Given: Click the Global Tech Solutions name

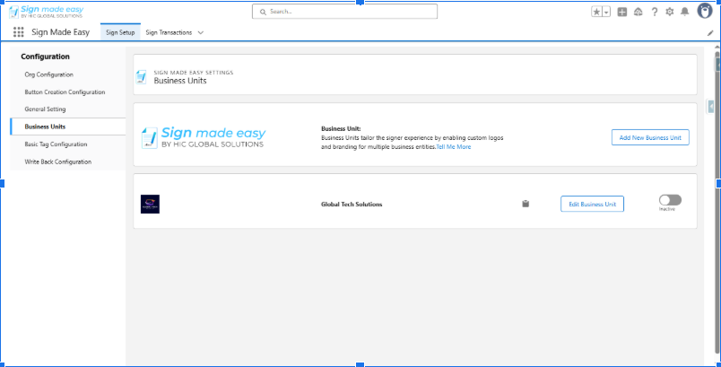Looking at the screenshot, I should click(352, 205).
